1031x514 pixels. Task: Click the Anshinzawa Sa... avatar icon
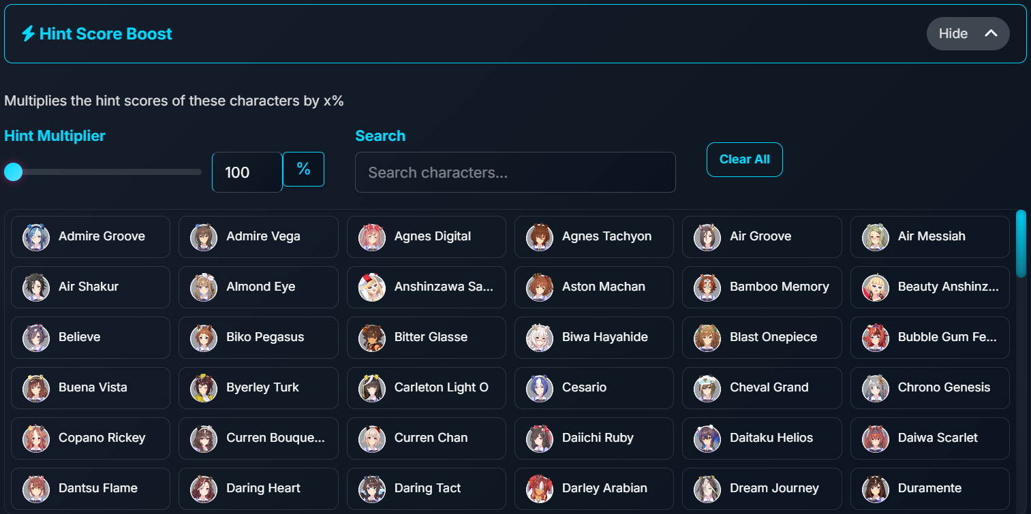tap(372, 287)
